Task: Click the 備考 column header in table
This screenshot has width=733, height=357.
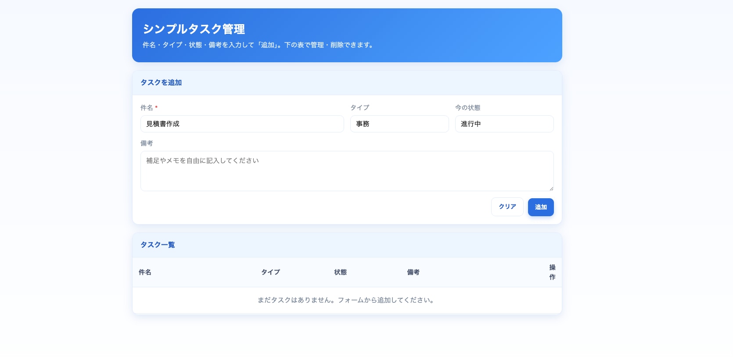Action: [x=413, y=272]
